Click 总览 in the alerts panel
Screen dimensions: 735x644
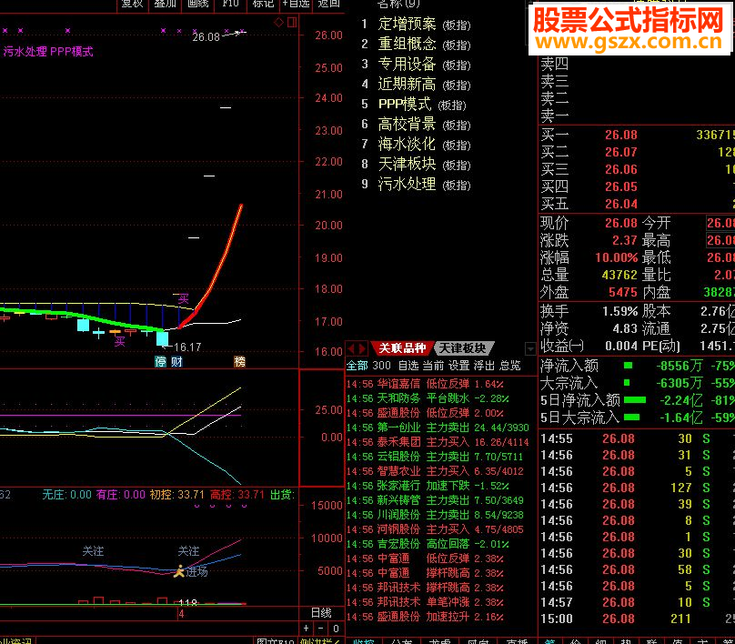510,366
